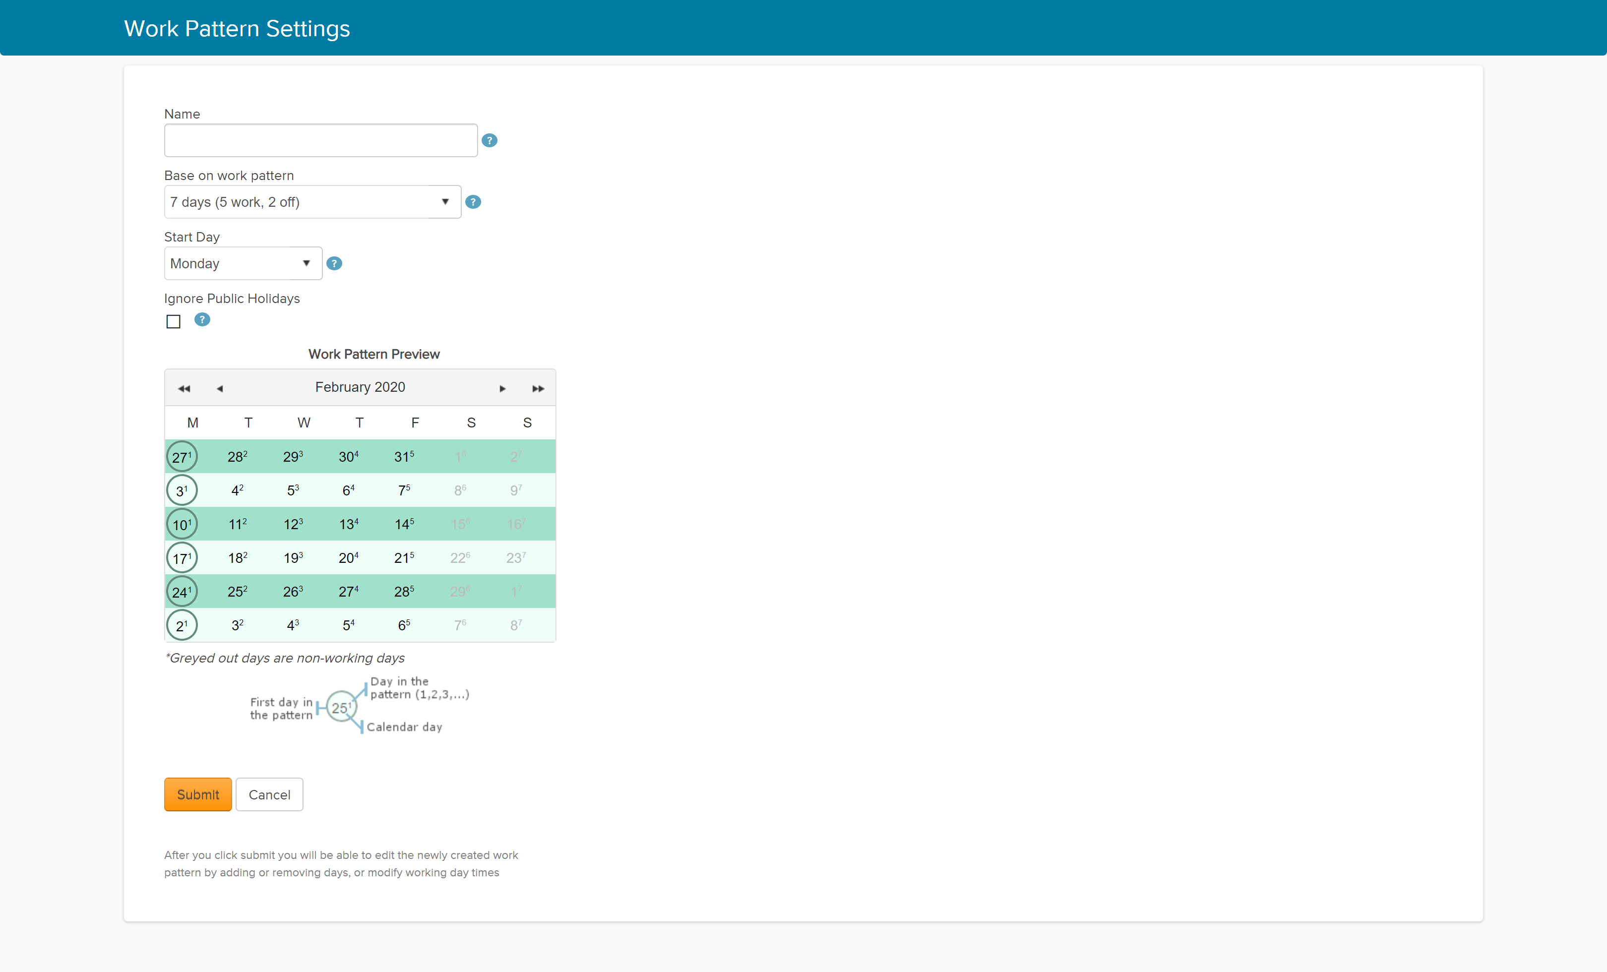Select day 21 in the calendar

(x=404, y=558)
